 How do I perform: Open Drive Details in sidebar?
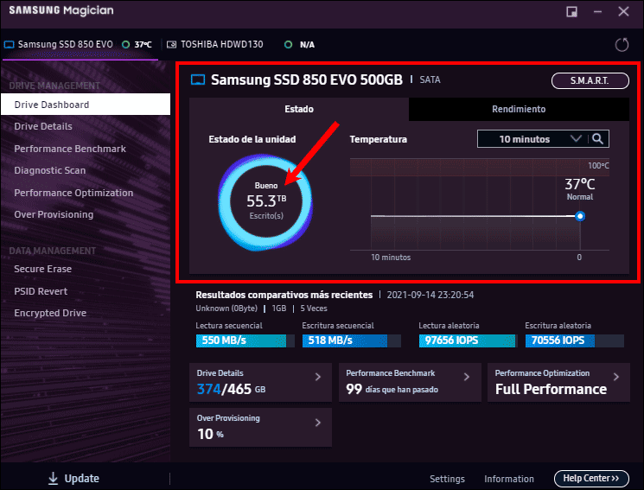point(43,126)
